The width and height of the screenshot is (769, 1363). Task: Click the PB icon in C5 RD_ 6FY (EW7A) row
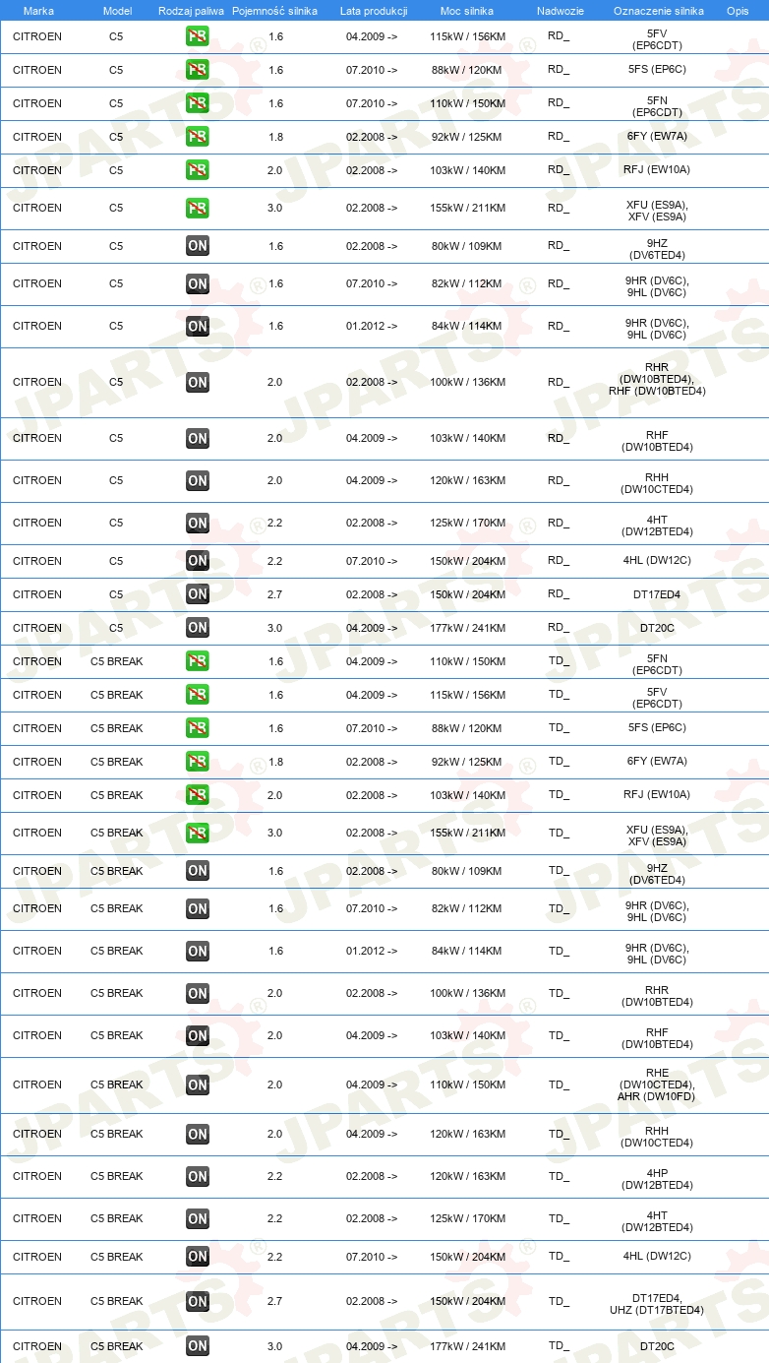(x=198, y=137)
